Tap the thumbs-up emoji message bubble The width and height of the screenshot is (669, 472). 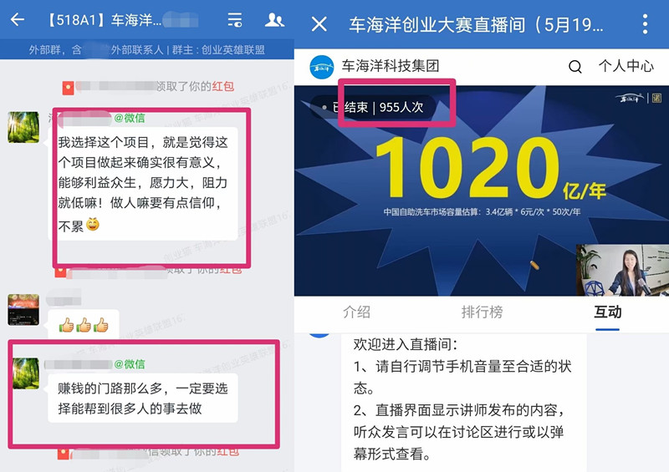click(x=83, y=324)
